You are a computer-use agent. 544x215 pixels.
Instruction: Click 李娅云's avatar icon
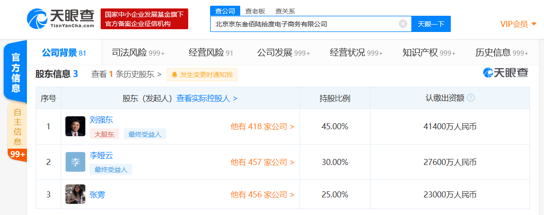point(75,162)
